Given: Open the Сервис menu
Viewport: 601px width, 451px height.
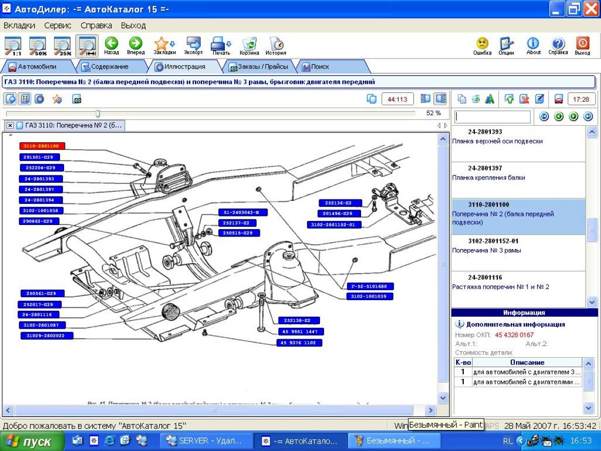Looking at the screenshot, I should coord(58,25).
